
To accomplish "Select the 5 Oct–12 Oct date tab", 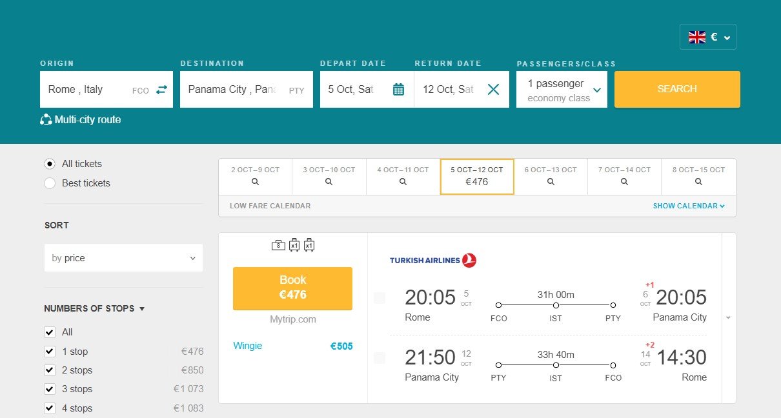I will pyautogui.click(x=477, y=176).
